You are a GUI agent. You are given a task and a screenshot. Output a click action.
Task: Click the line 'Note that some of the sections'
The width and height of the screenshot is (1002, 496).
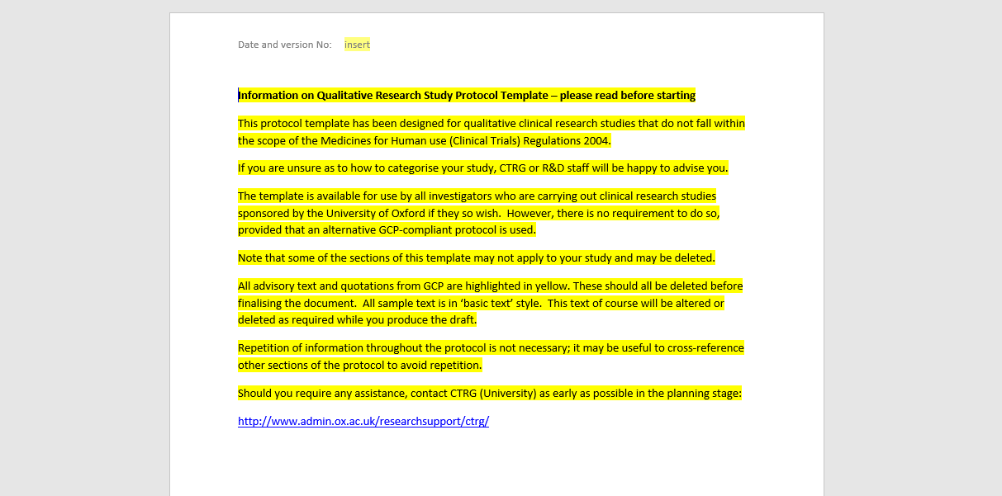(x=477, y=258)
